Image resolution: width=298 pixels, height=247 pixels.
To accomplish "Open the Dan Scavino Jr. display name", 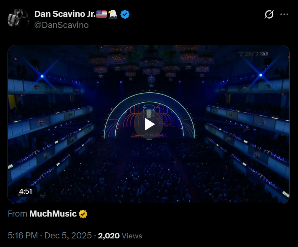I will coord(65,14).
